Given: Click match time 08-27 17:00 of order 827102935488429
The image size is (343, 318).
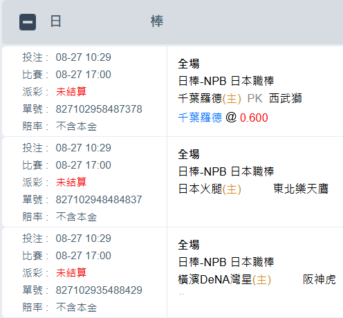Looking at the screenshot, I should pyautogui.click(x=84, y=256).
